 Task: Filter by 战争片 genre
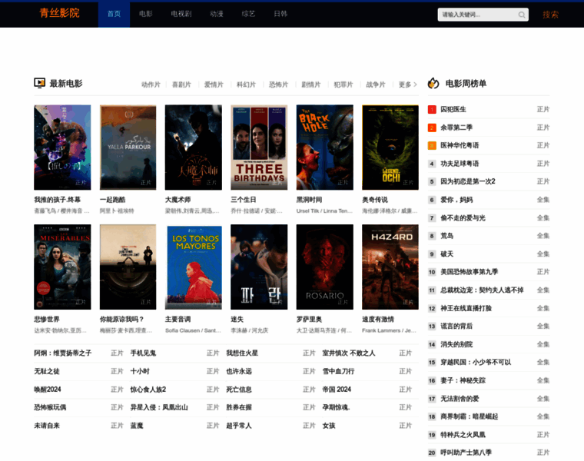pos(376,85)
